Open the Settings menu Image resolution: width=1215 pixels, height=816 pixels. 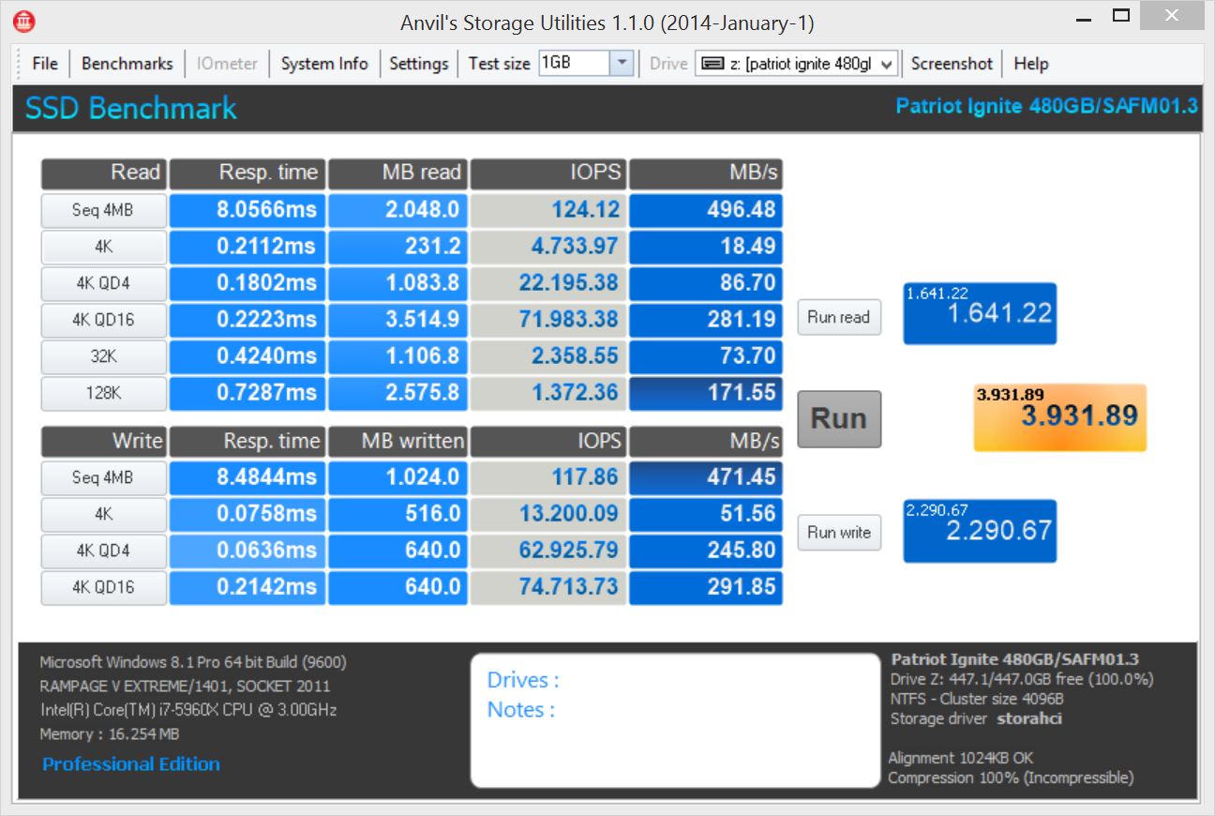(x=419, y=64)
